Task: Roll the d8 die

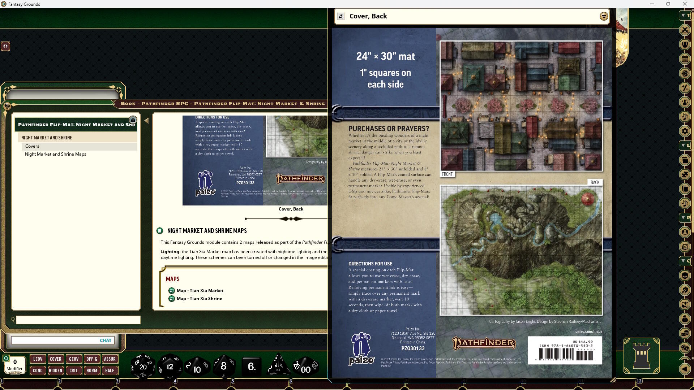Action: (x=223, y=366)
